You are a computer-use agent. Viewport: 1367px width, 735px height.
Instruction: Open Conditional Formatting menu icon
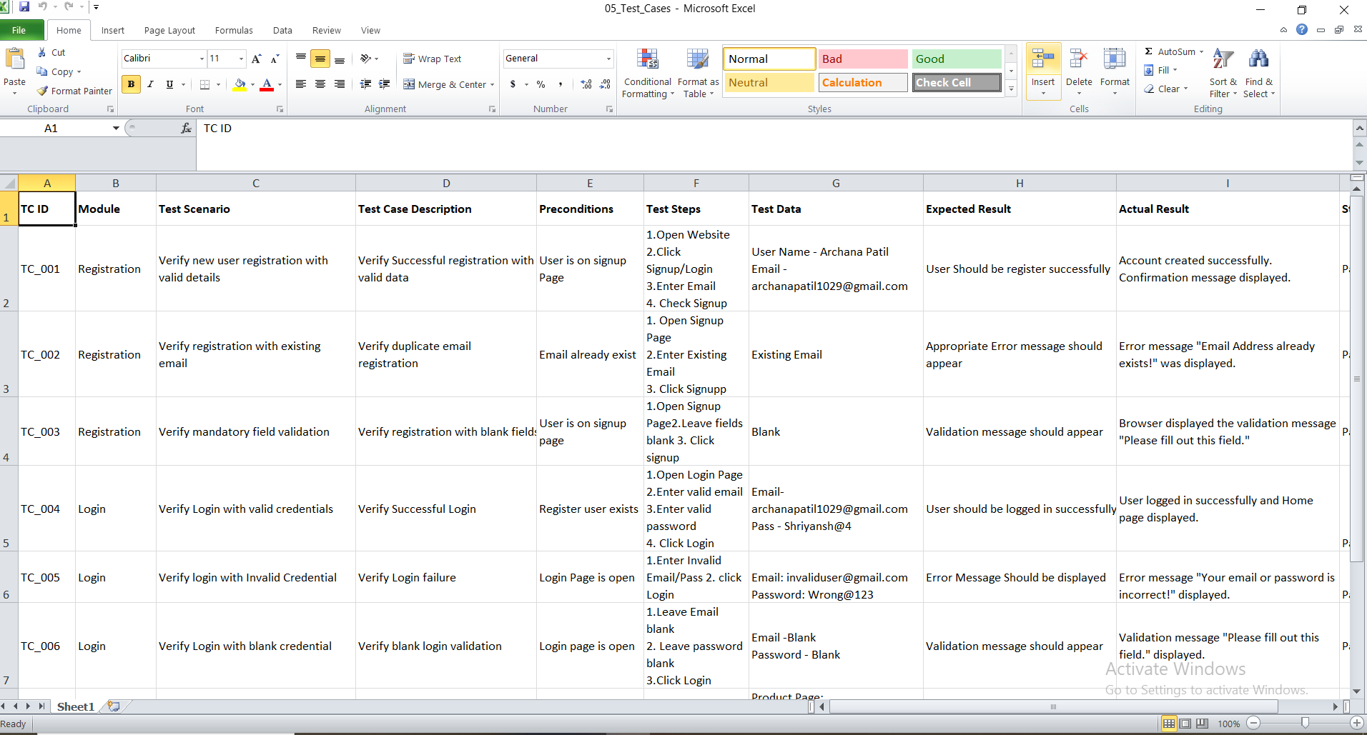click(x=648, y=61)
